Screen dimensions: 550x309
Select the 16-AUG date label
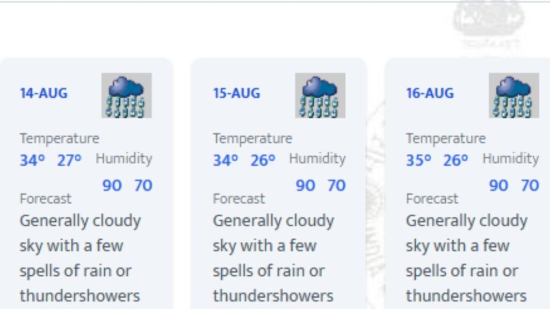tap(430, 93)
